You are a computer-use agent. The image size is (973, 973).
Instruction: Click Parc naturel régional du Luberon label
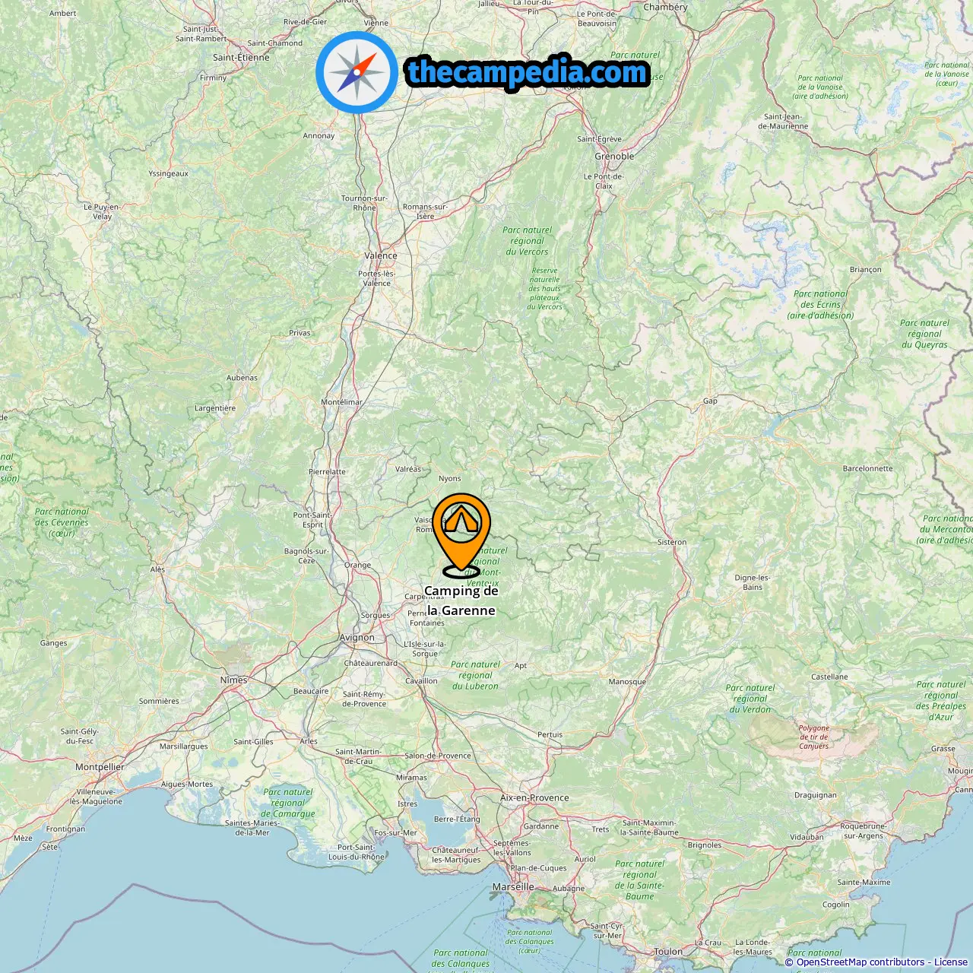tap(475, 675)
